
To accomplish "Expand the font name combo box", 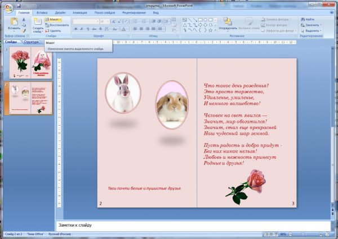I will pyautogui.click(x=97, y=21).
